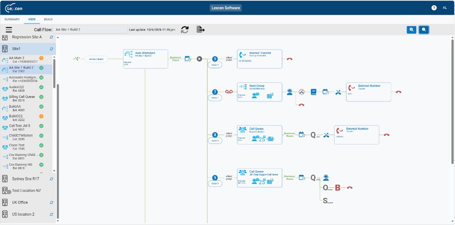Refresh the call flow with circular arrows icon
The width and height of the screenshot is (455, 225).
click(x=184, y=30)
